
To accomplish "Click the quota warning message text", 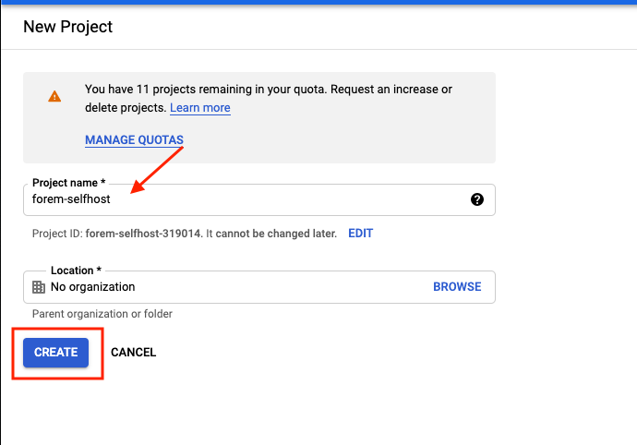I will pos(268,99).
